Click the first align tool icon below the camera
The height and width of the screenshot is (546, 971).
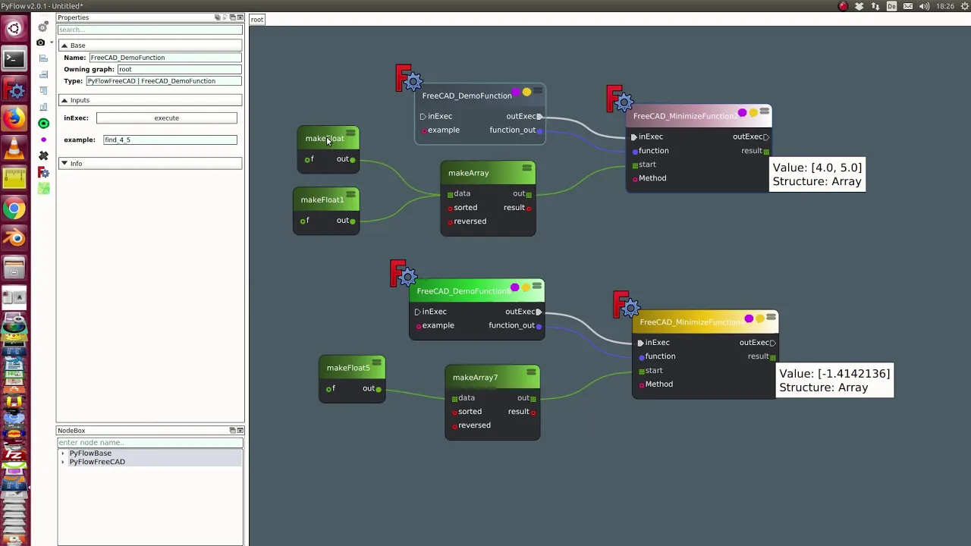tap(43, 58)
